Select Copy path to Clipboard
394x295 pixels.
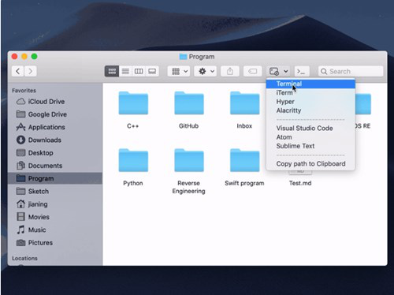[310, 164]
